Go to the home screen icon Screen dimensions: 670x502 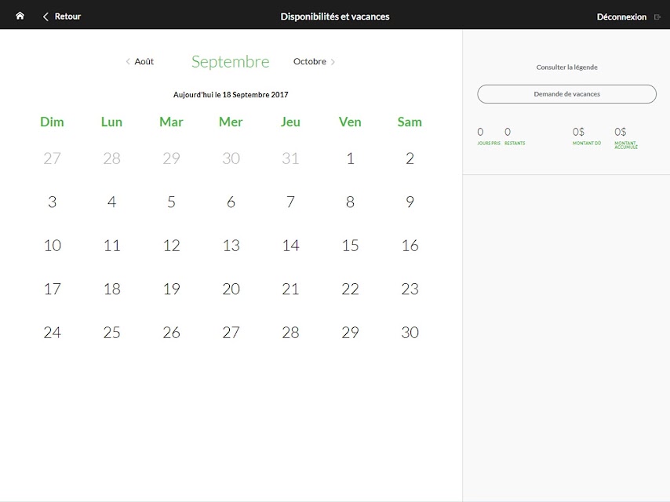pos(20,16)
